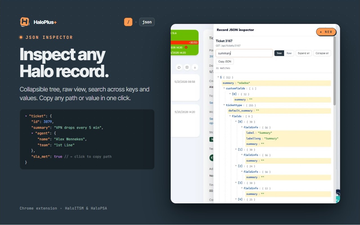The height and width of the screenshot is (225, 360).
Task: Click the "VPN drops every 5 min" summary line
Action: 67,127
